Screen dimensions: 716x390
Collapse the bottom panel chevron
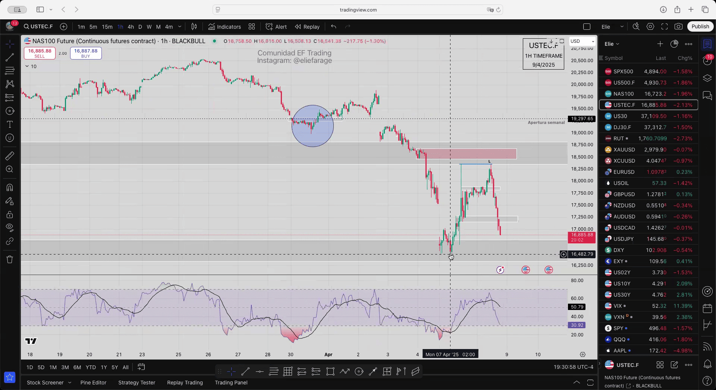[577, 383]
